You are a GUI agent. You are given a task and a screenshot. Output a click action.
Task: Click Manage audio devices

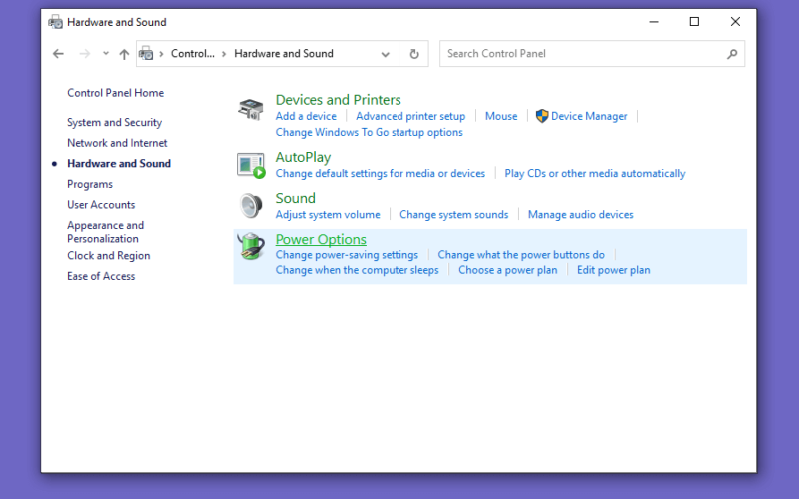click(x=581, y=215)
